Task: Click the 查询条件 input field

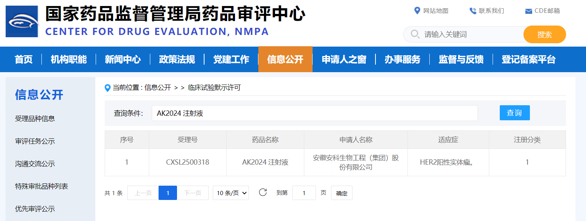Action: click(314, 113)
